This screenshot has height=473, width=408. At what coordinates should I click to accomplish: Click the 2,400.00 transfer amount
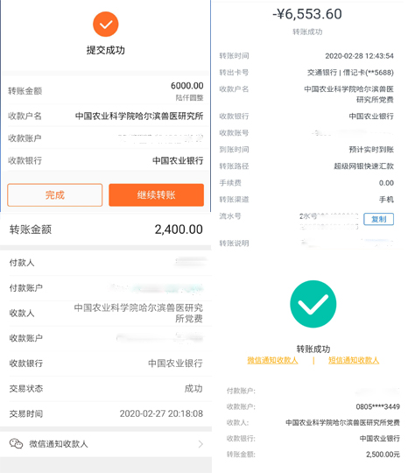point(179,229)
